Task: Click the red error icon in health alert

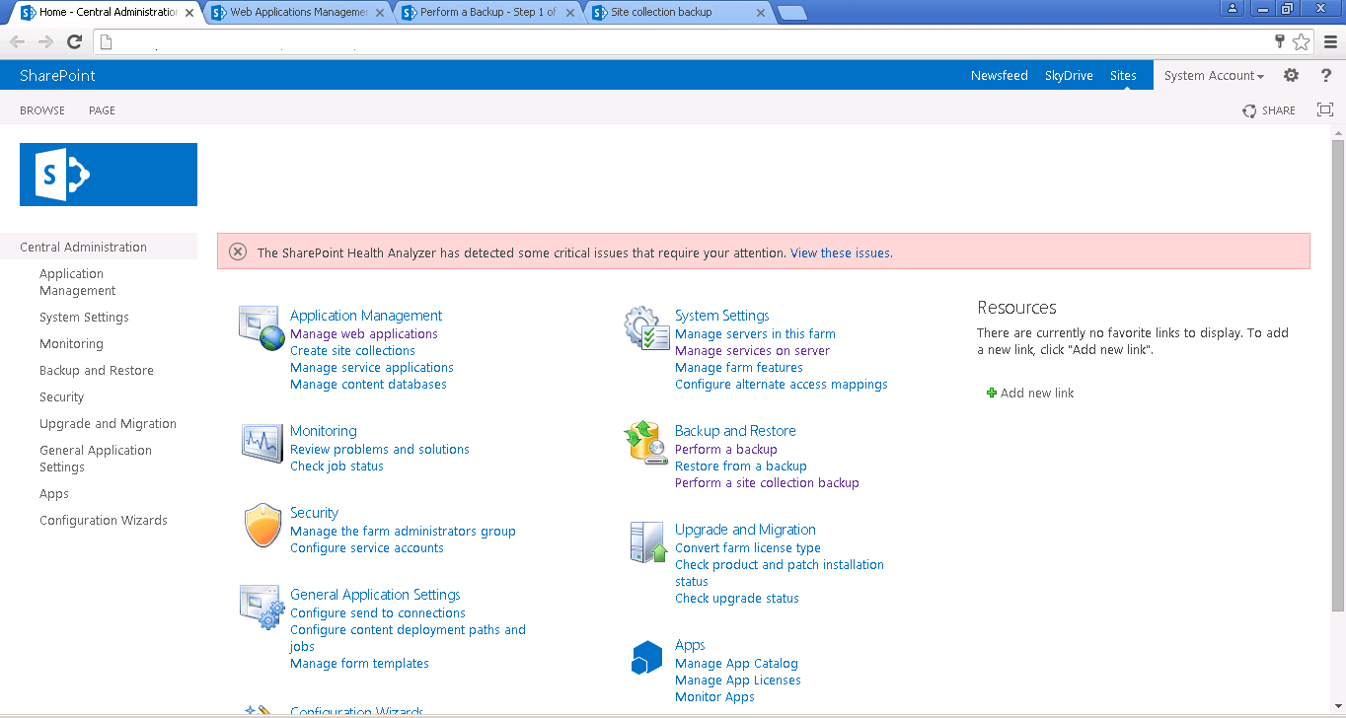Action: pyautogui.click(x=238, y=251)
